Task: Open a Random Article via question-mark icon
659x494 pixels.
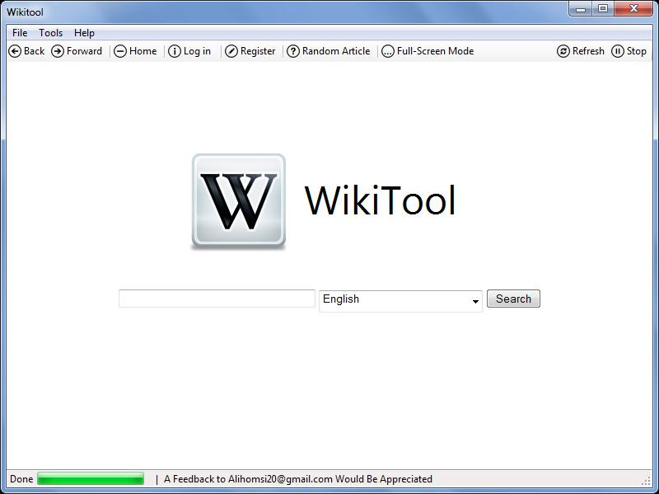Action: pyautogui.click(x=293, y=51)
